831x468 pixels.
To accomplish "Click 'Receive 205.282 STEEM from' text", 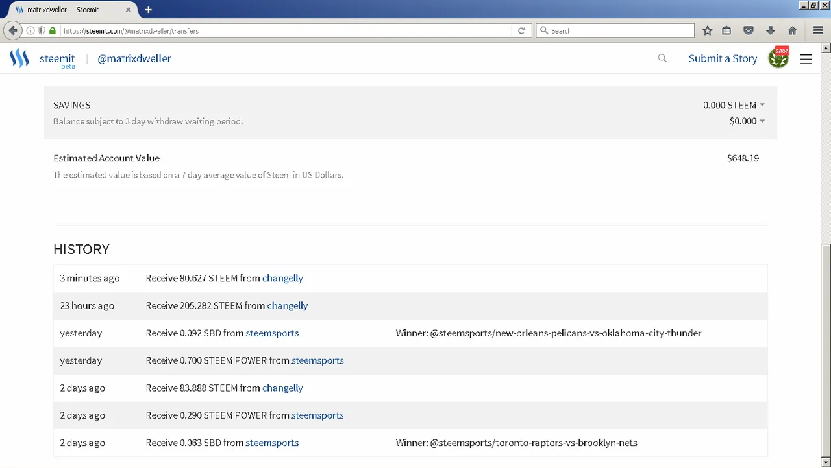I will coord(205,305).
